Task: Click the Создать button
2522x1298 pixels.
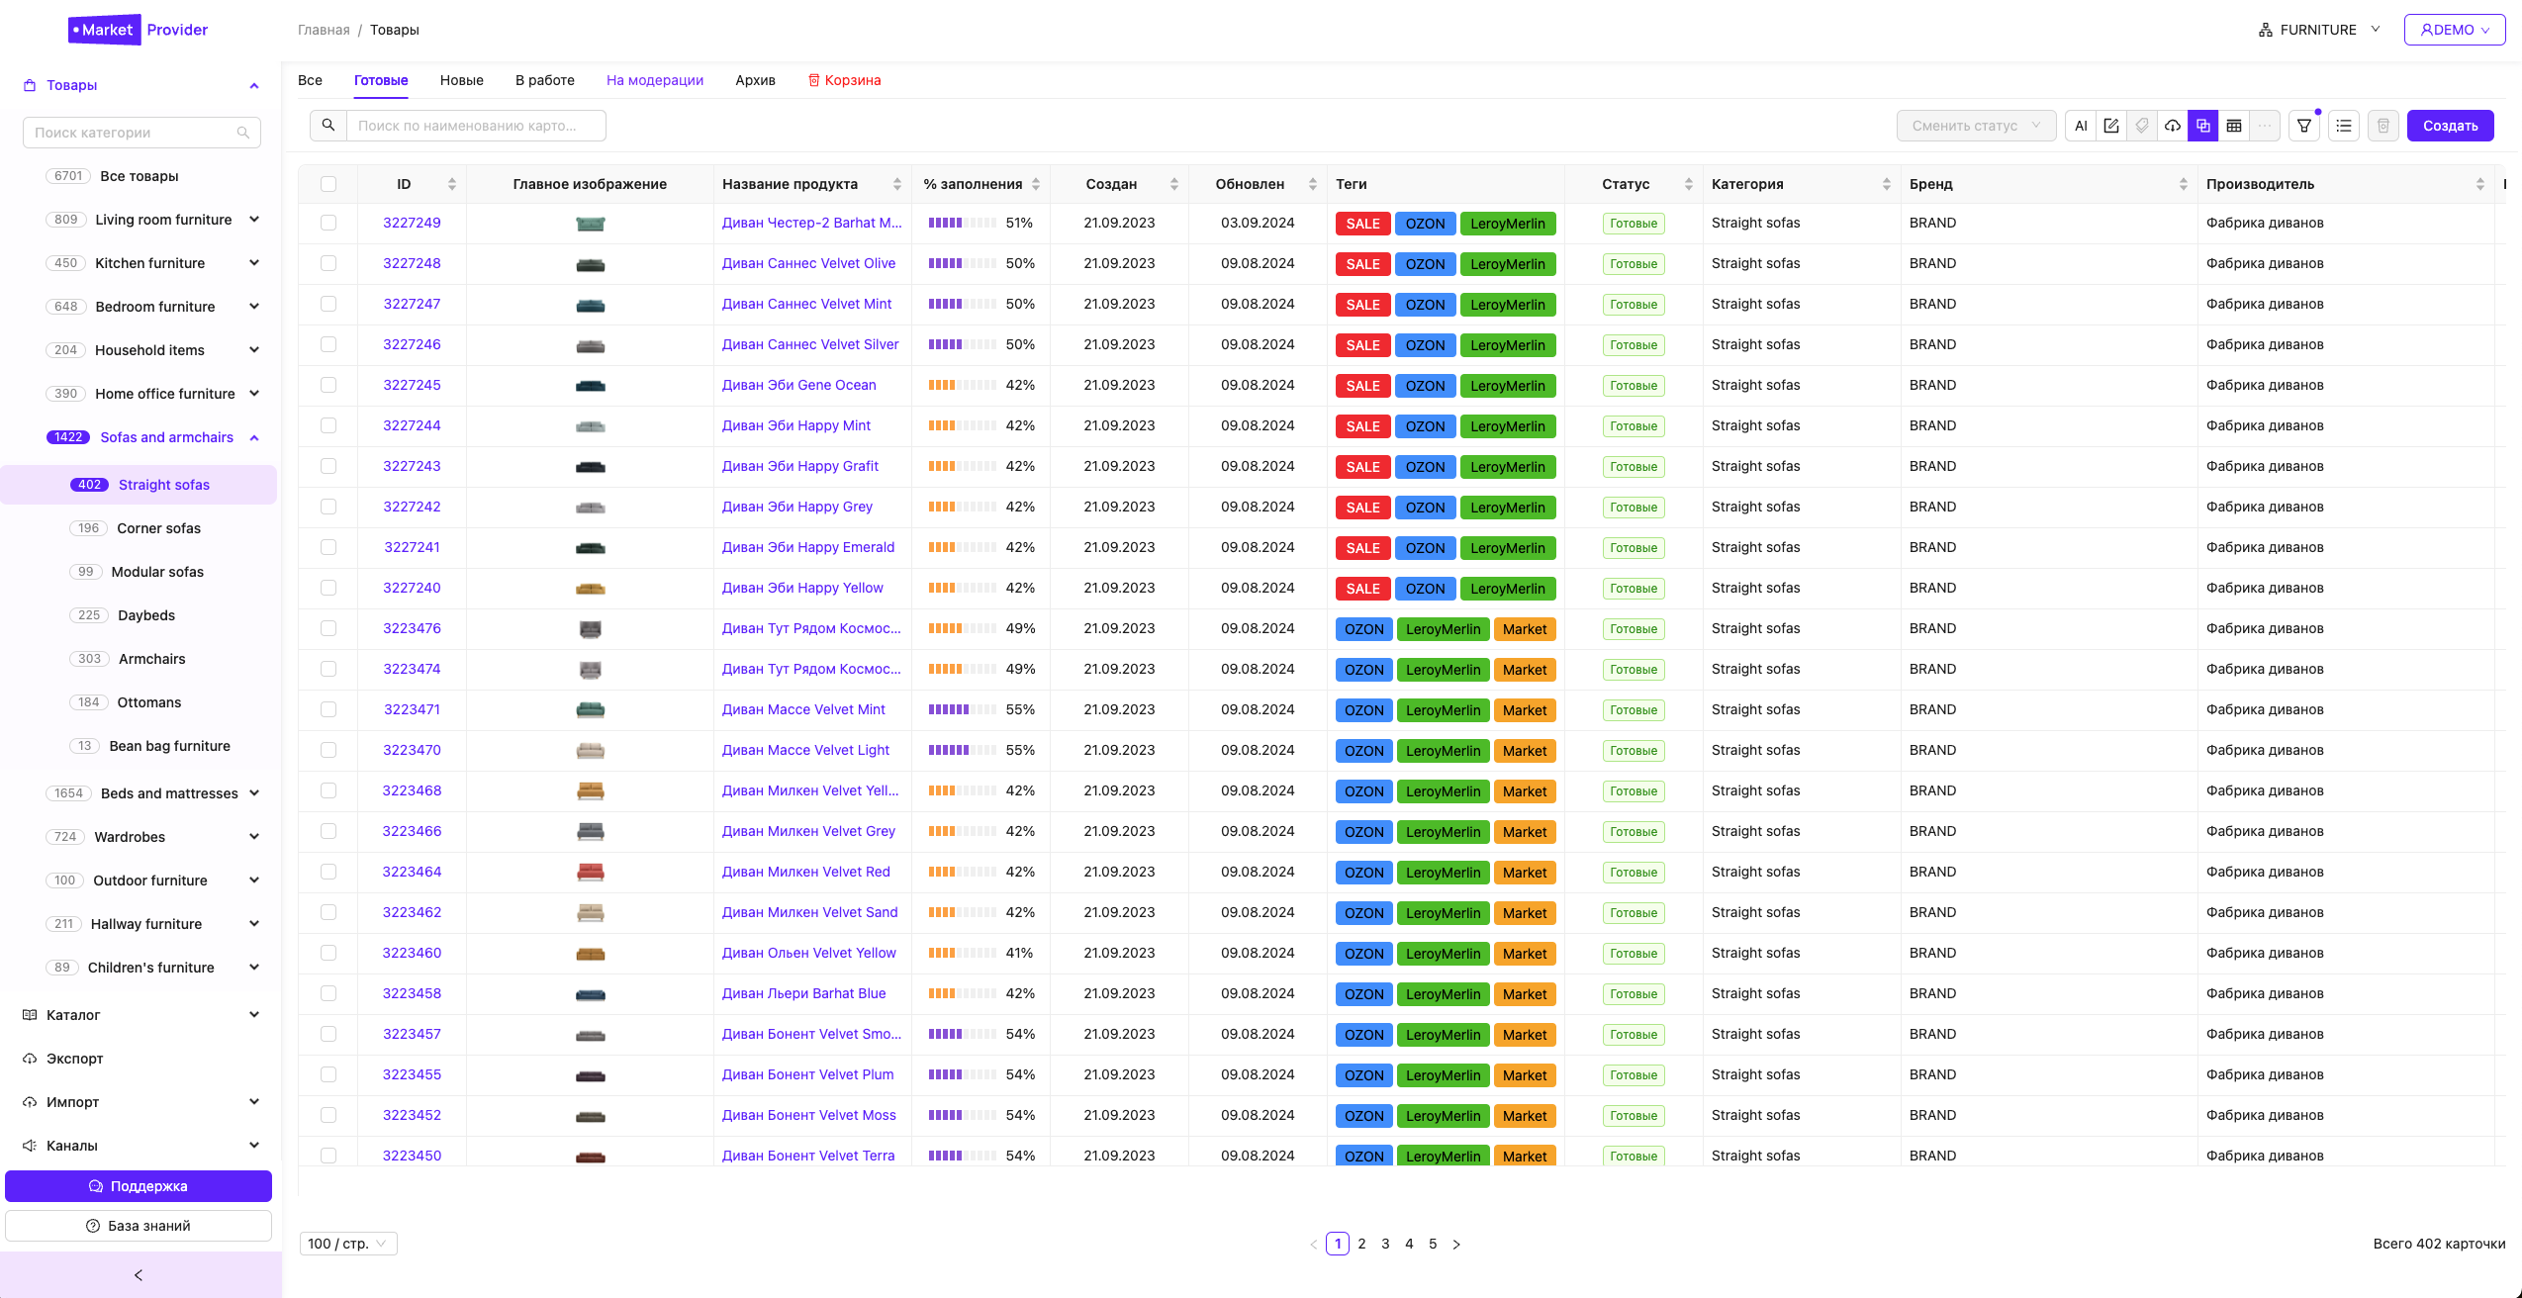Action: 2450,126
